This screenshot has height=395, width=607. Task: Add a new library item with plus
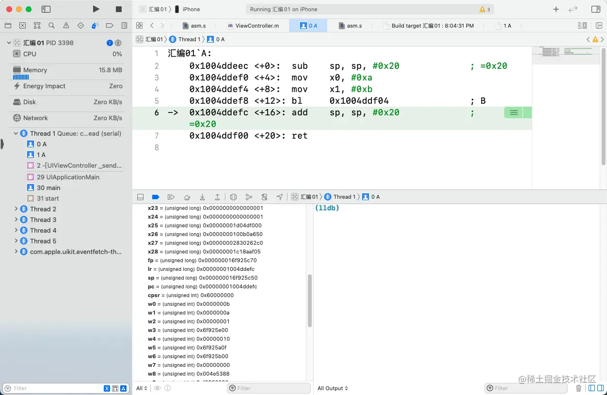click(x=556, y=9)
